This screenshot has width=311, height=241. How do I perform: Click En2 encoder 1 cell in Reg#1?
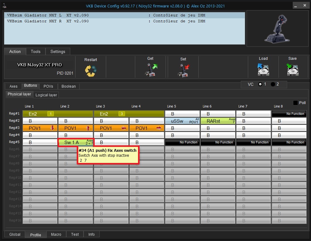58,114
